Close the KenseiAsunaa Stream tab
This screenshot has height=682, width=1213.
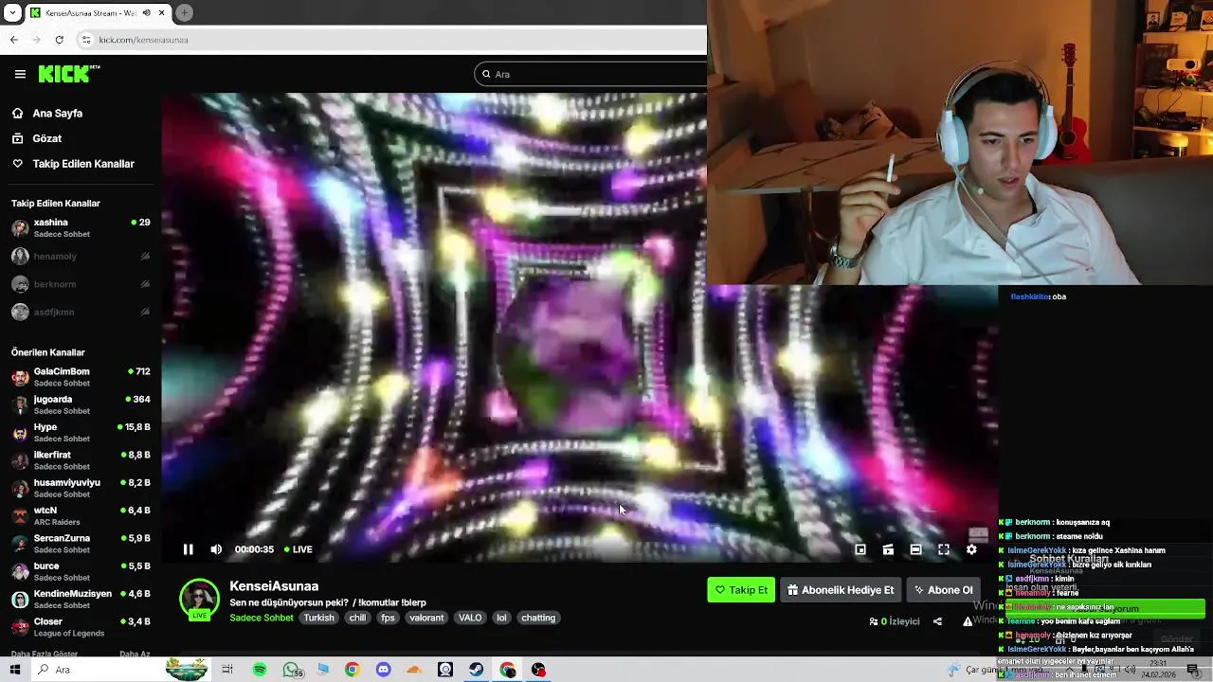click(162, 12)
